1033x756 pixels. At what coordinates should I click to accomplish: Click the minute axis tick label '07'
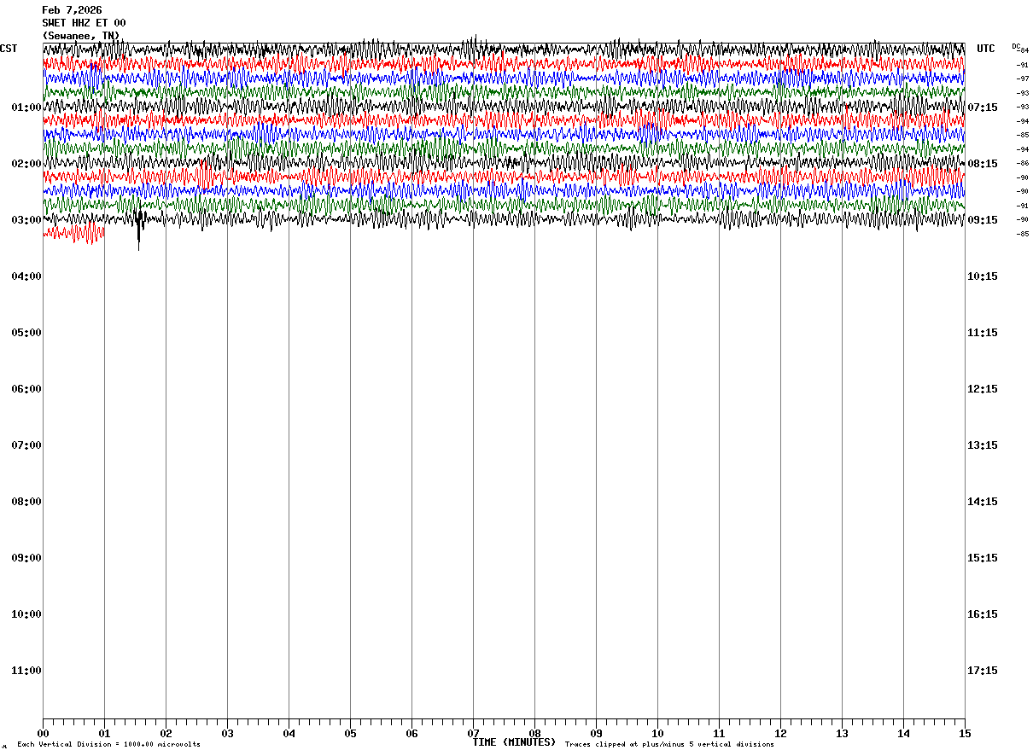pos(473,733)
